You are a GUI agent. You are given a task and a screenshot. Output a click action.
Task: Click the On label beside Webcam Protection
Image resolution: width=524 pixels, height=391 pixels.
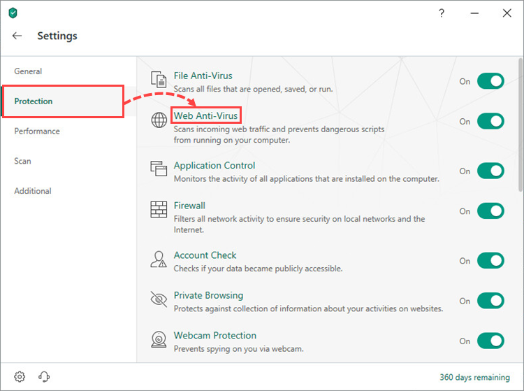click(x=465, y=341)
